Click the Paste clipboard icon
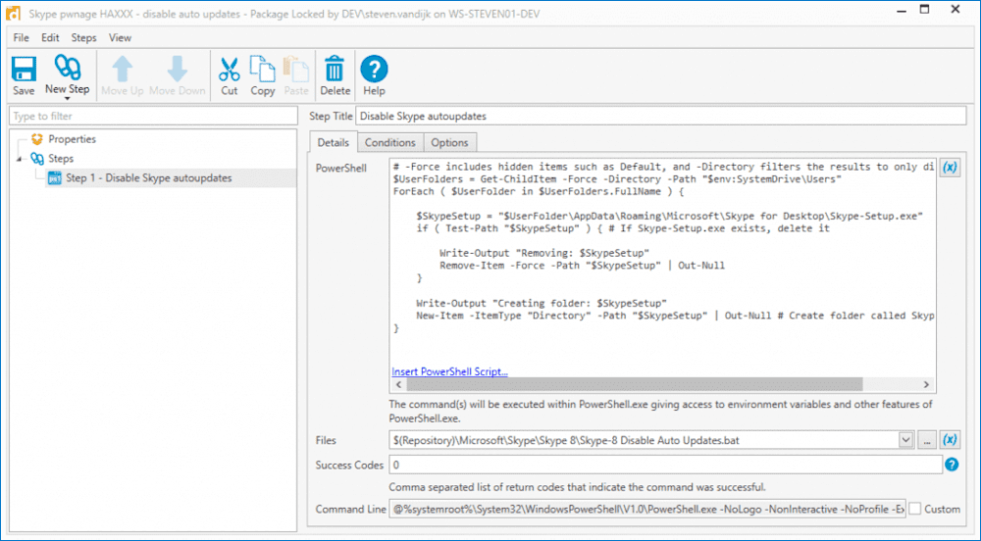The width and height of the screenshot is (981, 541). click(x=296, y=69)
